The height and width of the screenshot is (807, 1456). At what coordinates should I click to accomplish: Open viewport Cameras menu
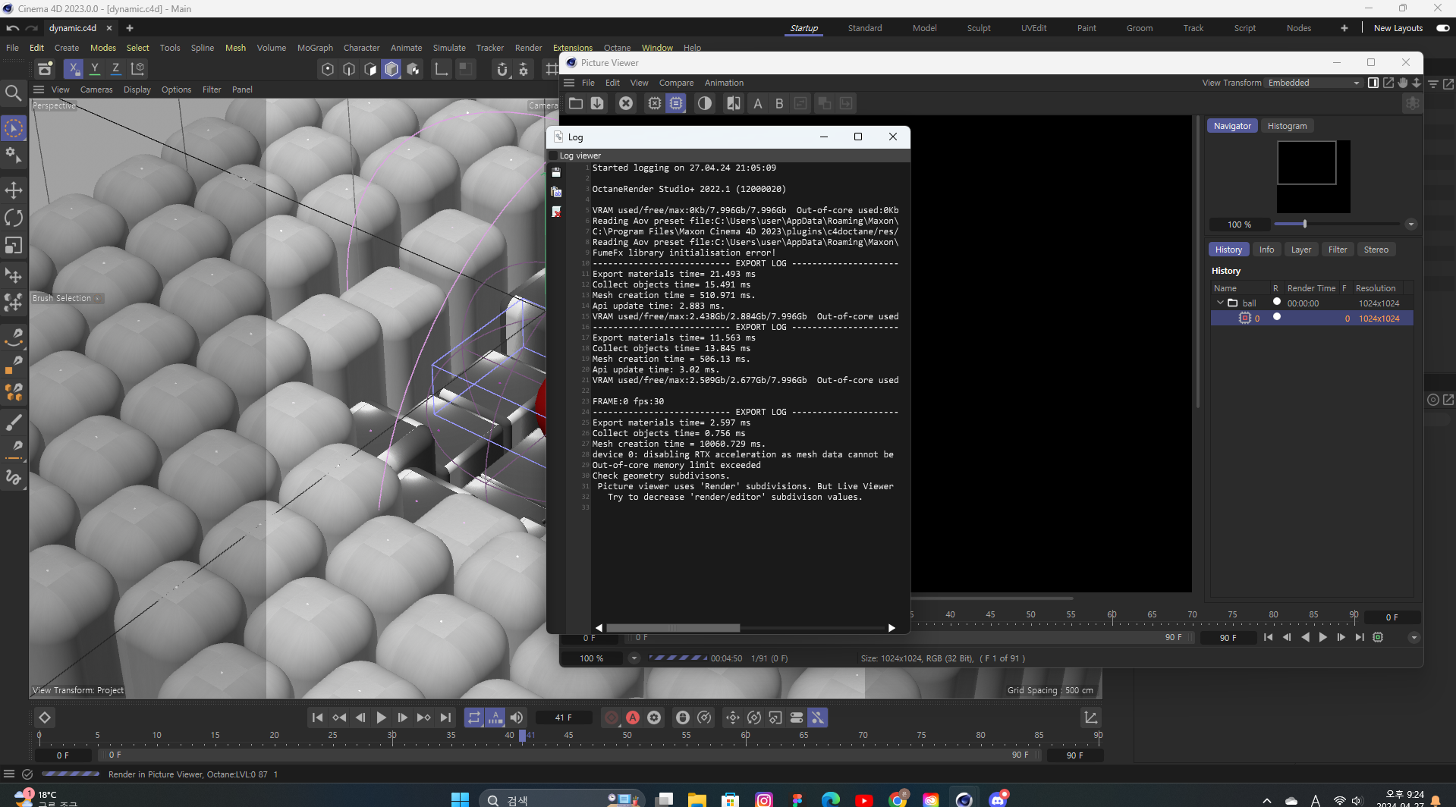point(96,89)
